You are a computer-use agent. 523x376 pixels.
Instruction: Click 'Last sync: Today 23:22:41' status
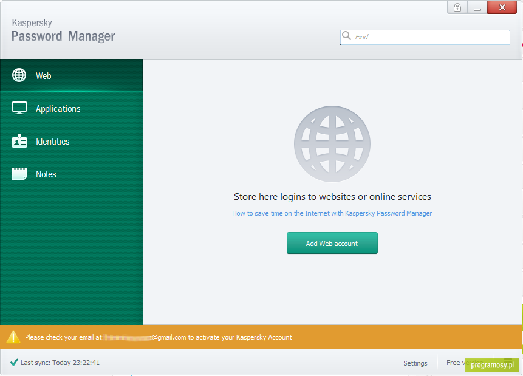click(x=60, y=363)
